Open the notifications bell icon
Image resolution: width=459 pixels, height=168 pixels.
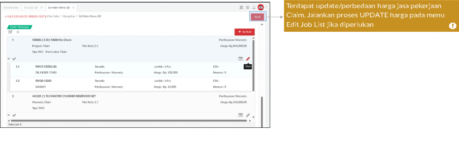coord(254,8)
